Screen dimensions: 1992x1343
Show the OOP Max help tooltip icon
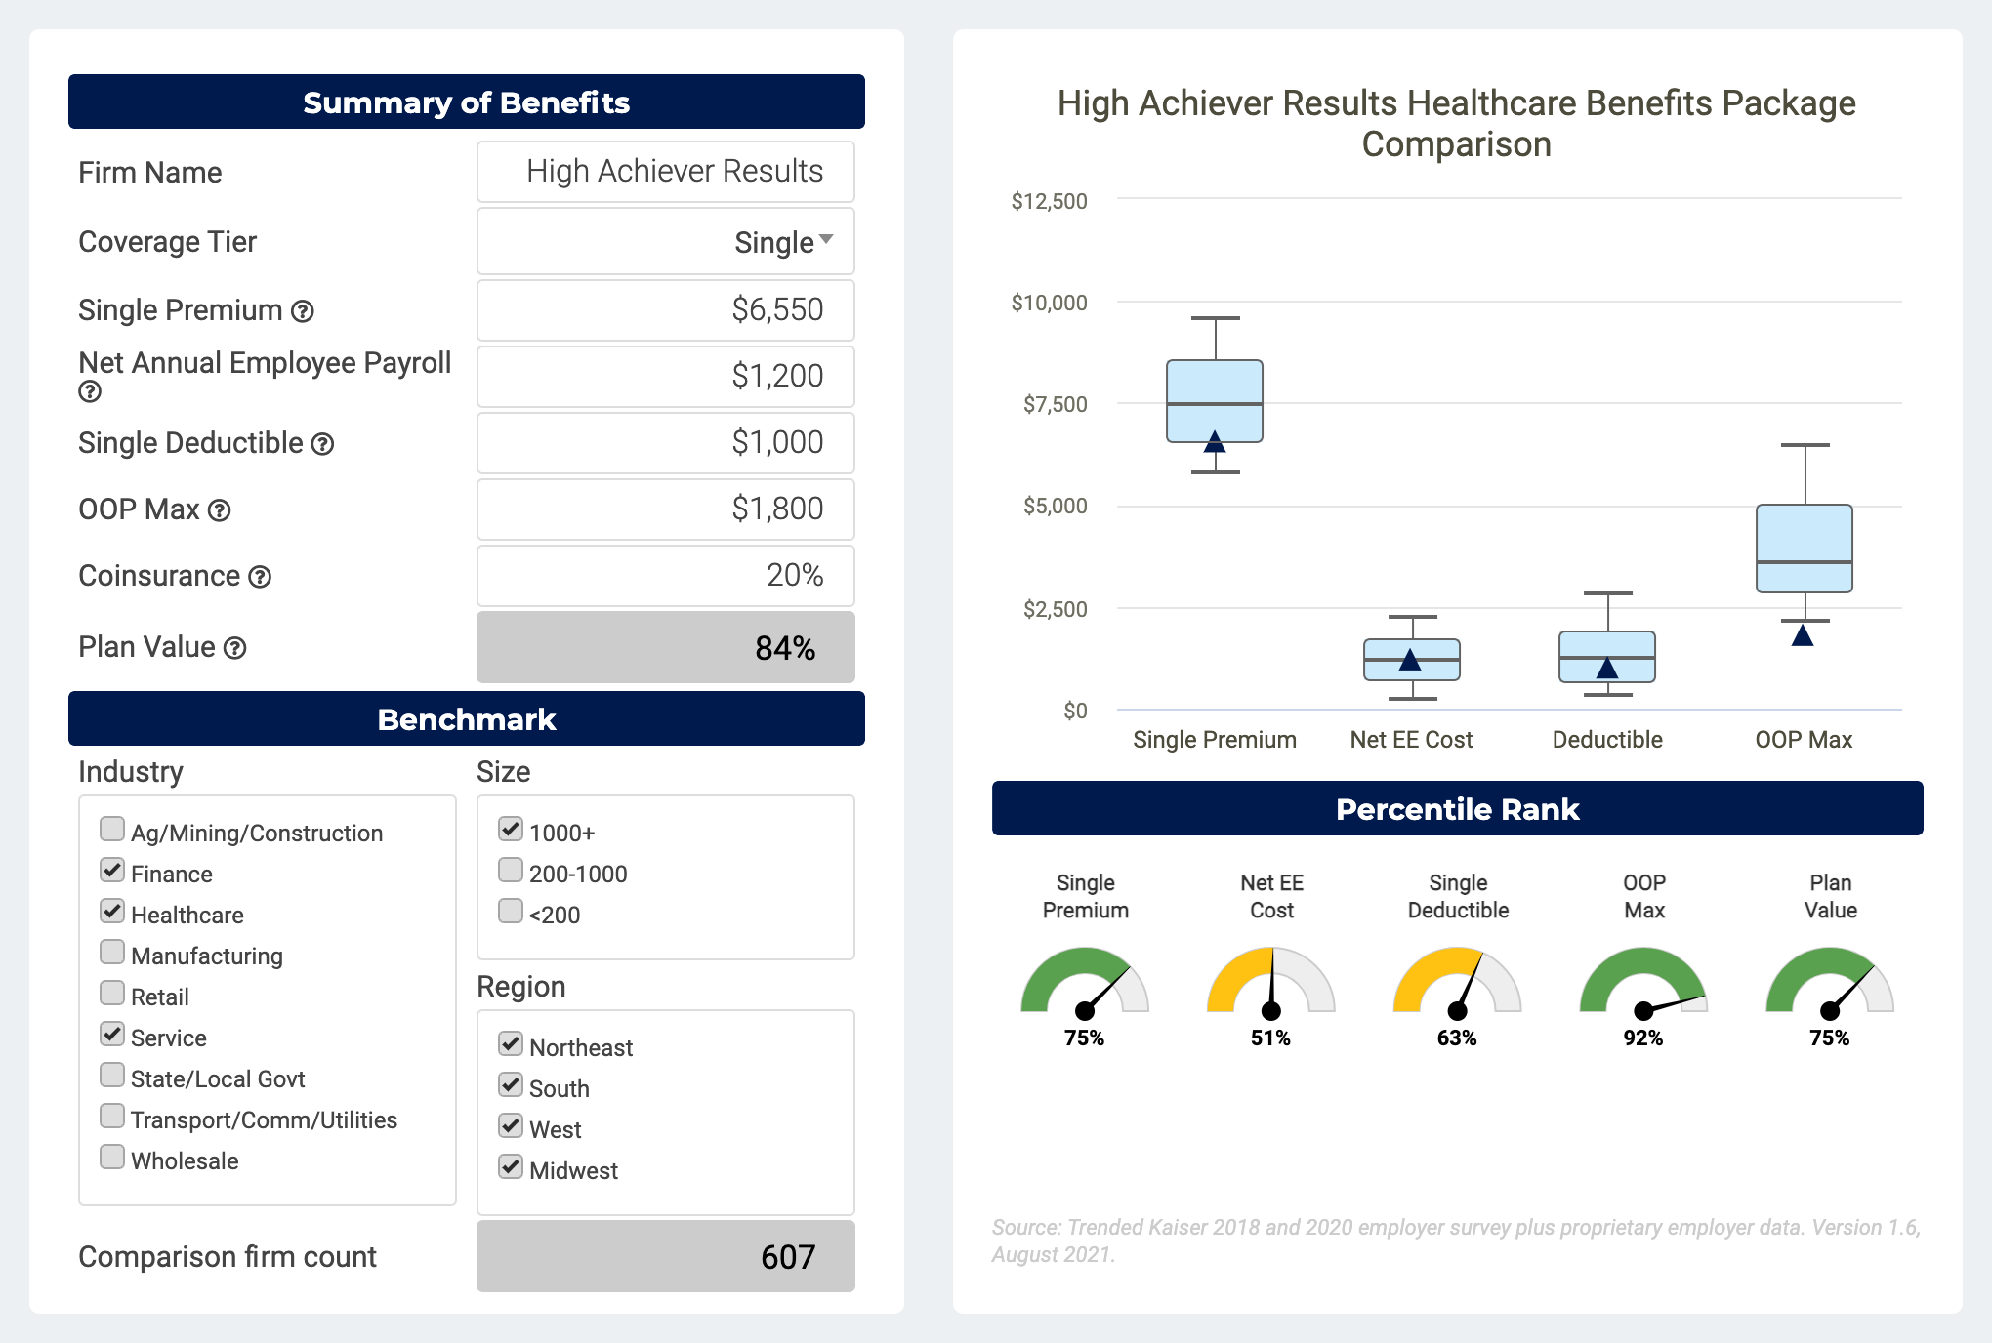(x=220, y=510)
